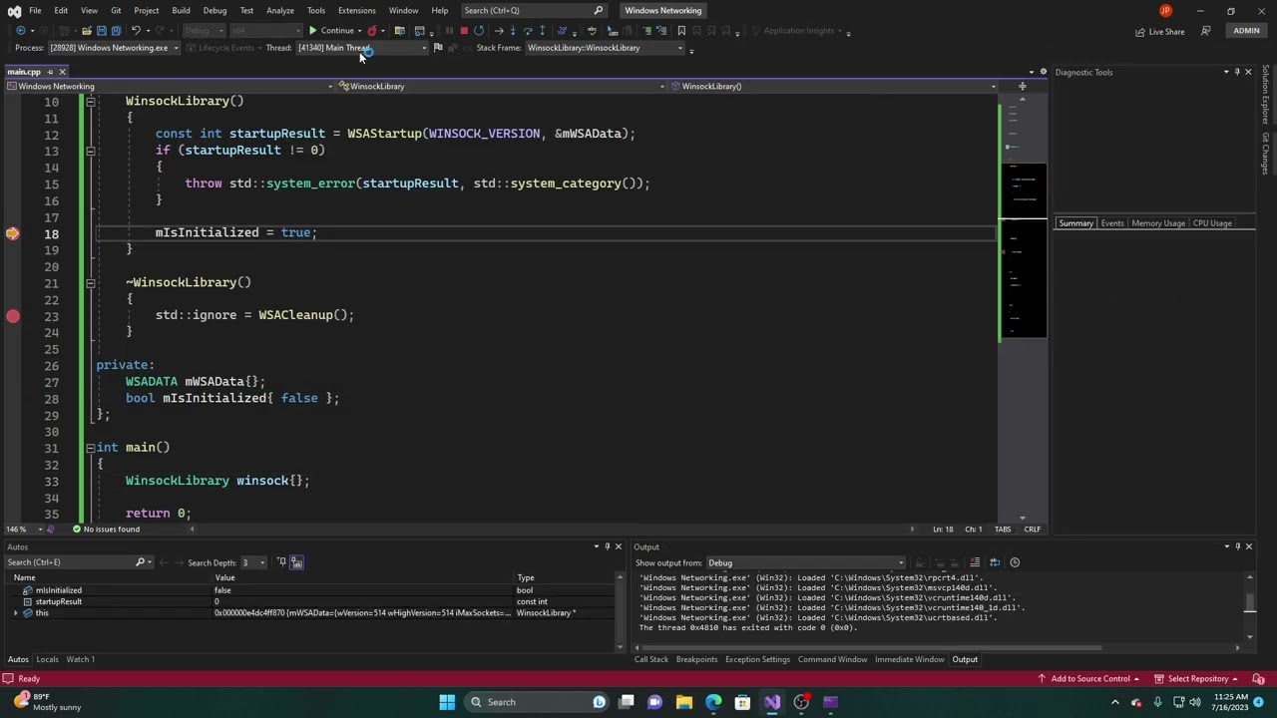Viewport: 1277px width, 718px height.
Task: Open the Windows Networking scope dropdown
Action: point(171,87)
